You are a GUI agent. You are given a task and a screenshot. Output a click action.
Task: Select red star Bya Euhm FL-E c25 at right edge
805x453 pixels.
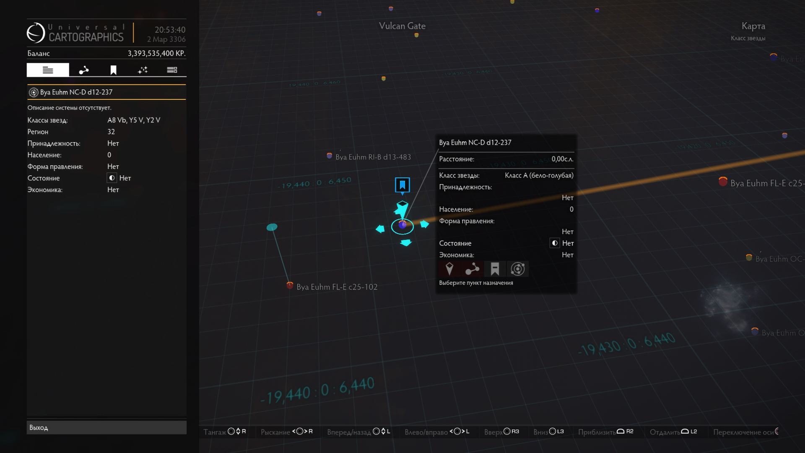tap(723, 182)
